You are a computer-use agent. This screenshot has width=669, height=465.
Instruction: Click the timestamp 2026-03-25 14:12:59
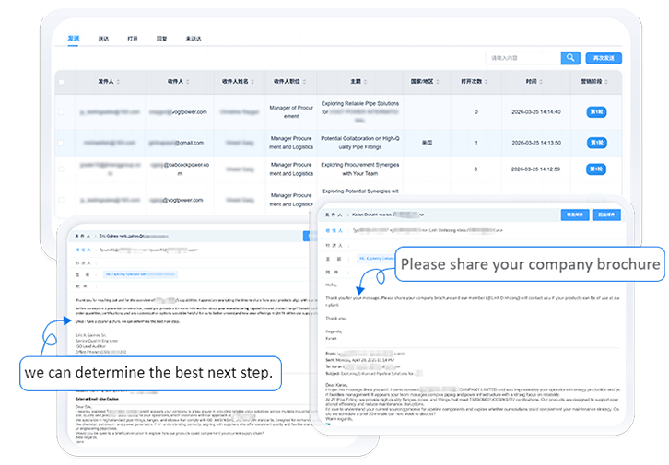[x=536, y=169]
